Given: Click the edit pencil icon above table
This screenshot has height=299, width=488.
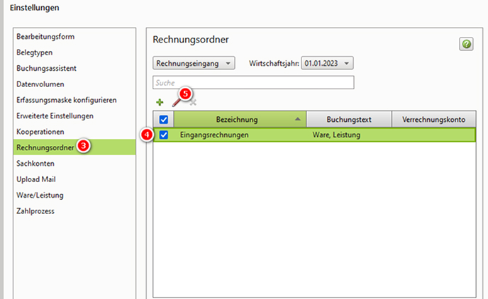Looking at the screenshot, I should (x=177, y=103).
